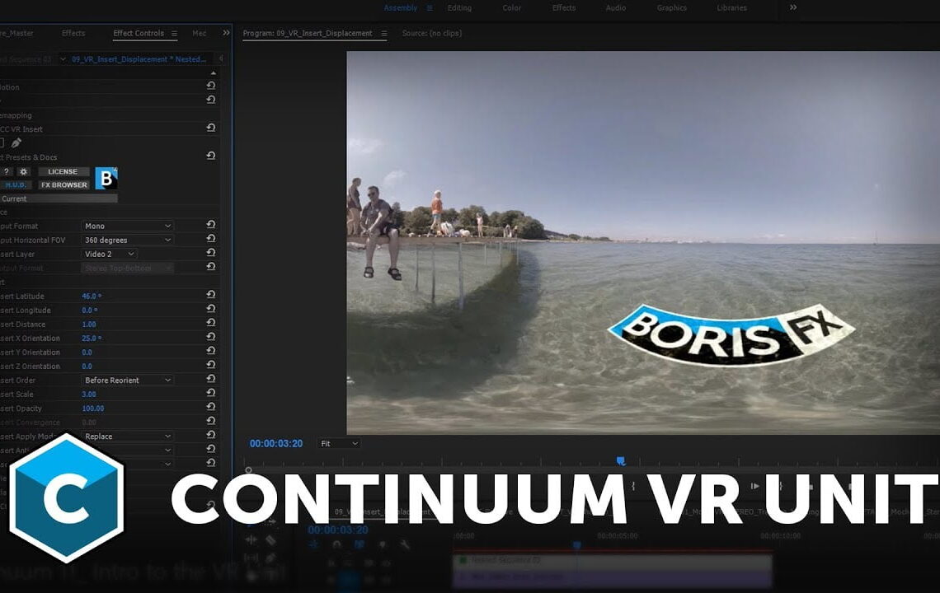Open the FX BROWSER
Image resolution: width=940 pixels, height=593 pixels.
tap(63, 184)
